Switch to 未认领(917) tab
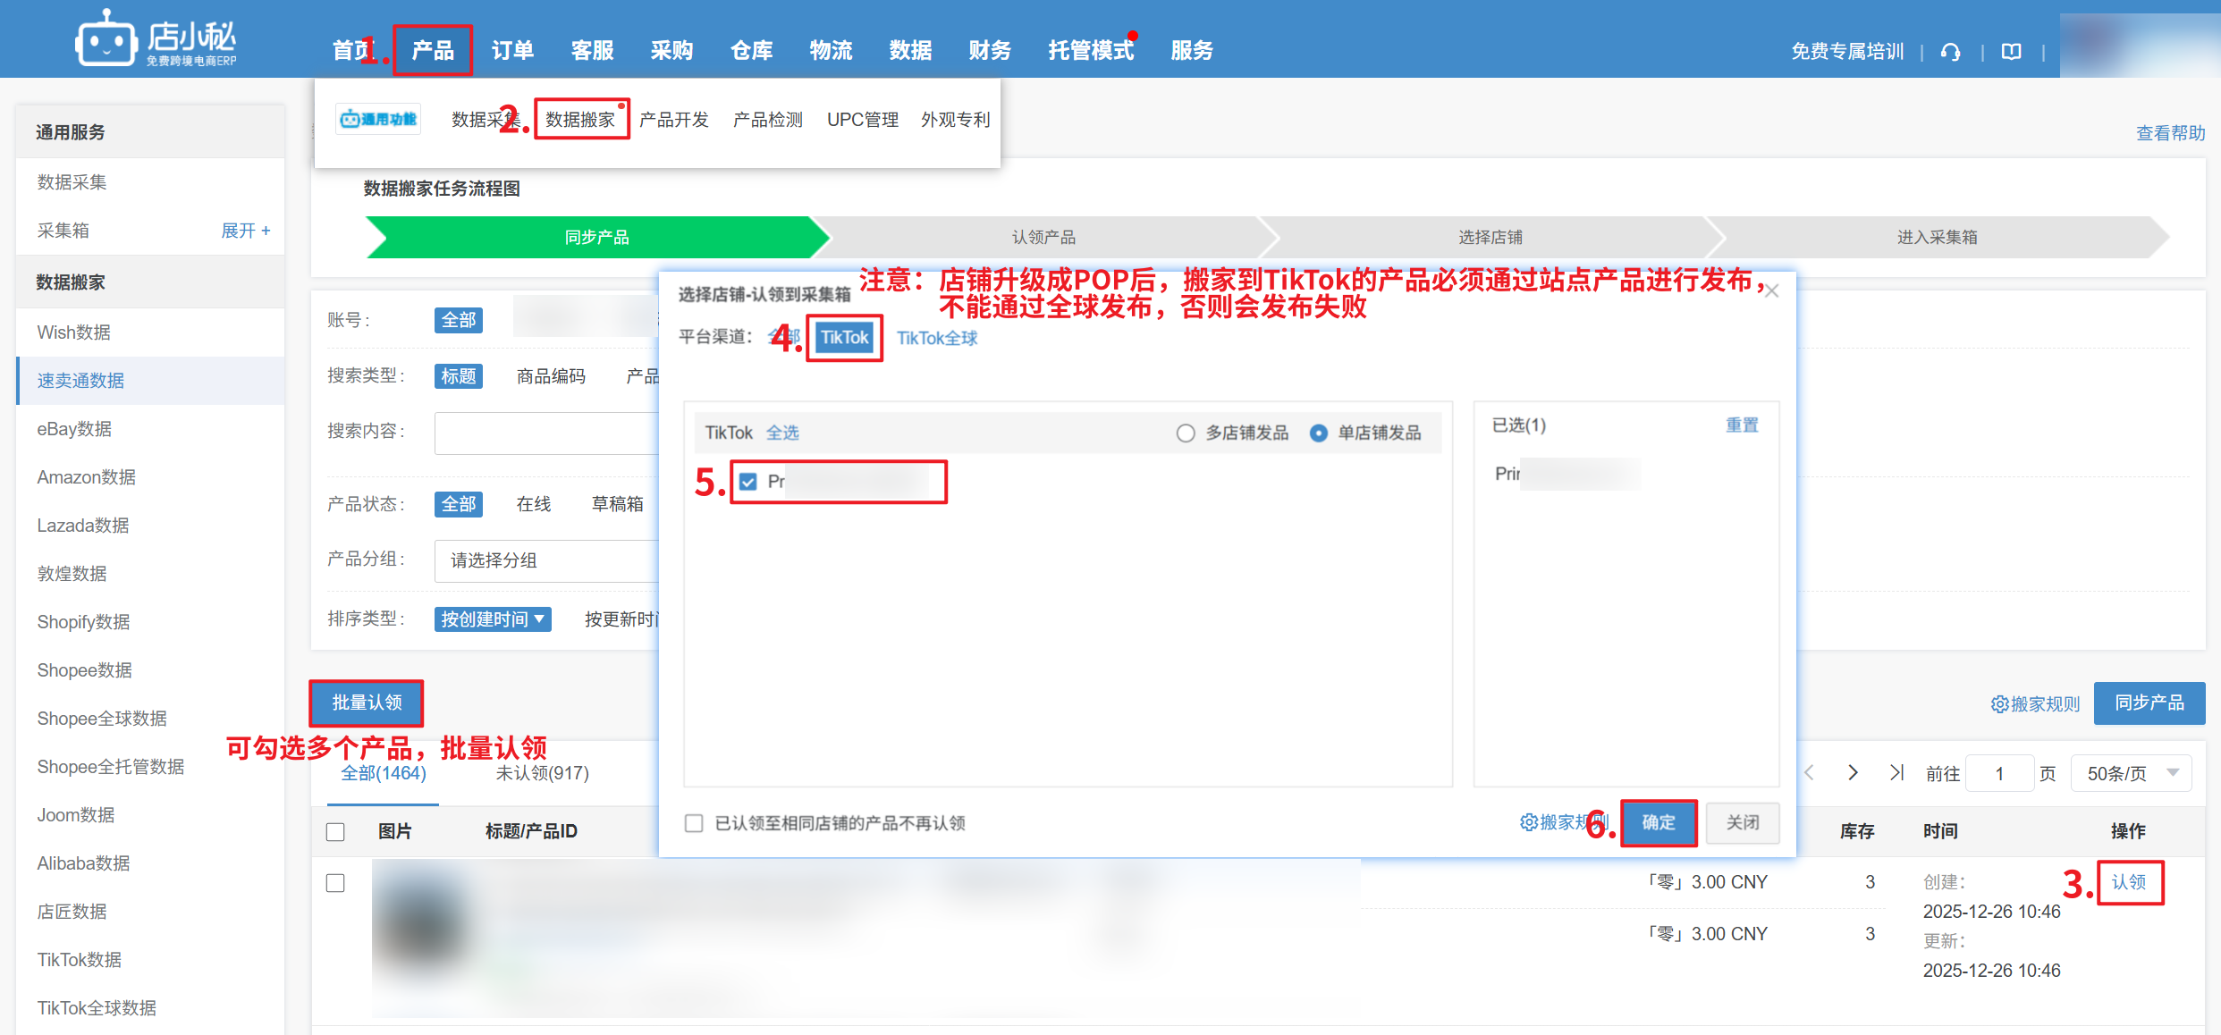Screen dimensions: 2221x1035 542,773
